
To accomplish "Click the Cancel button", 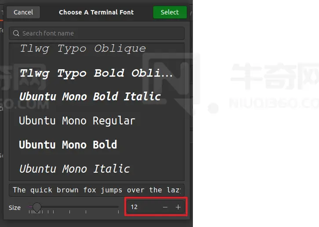I will [x=23, y=12].
